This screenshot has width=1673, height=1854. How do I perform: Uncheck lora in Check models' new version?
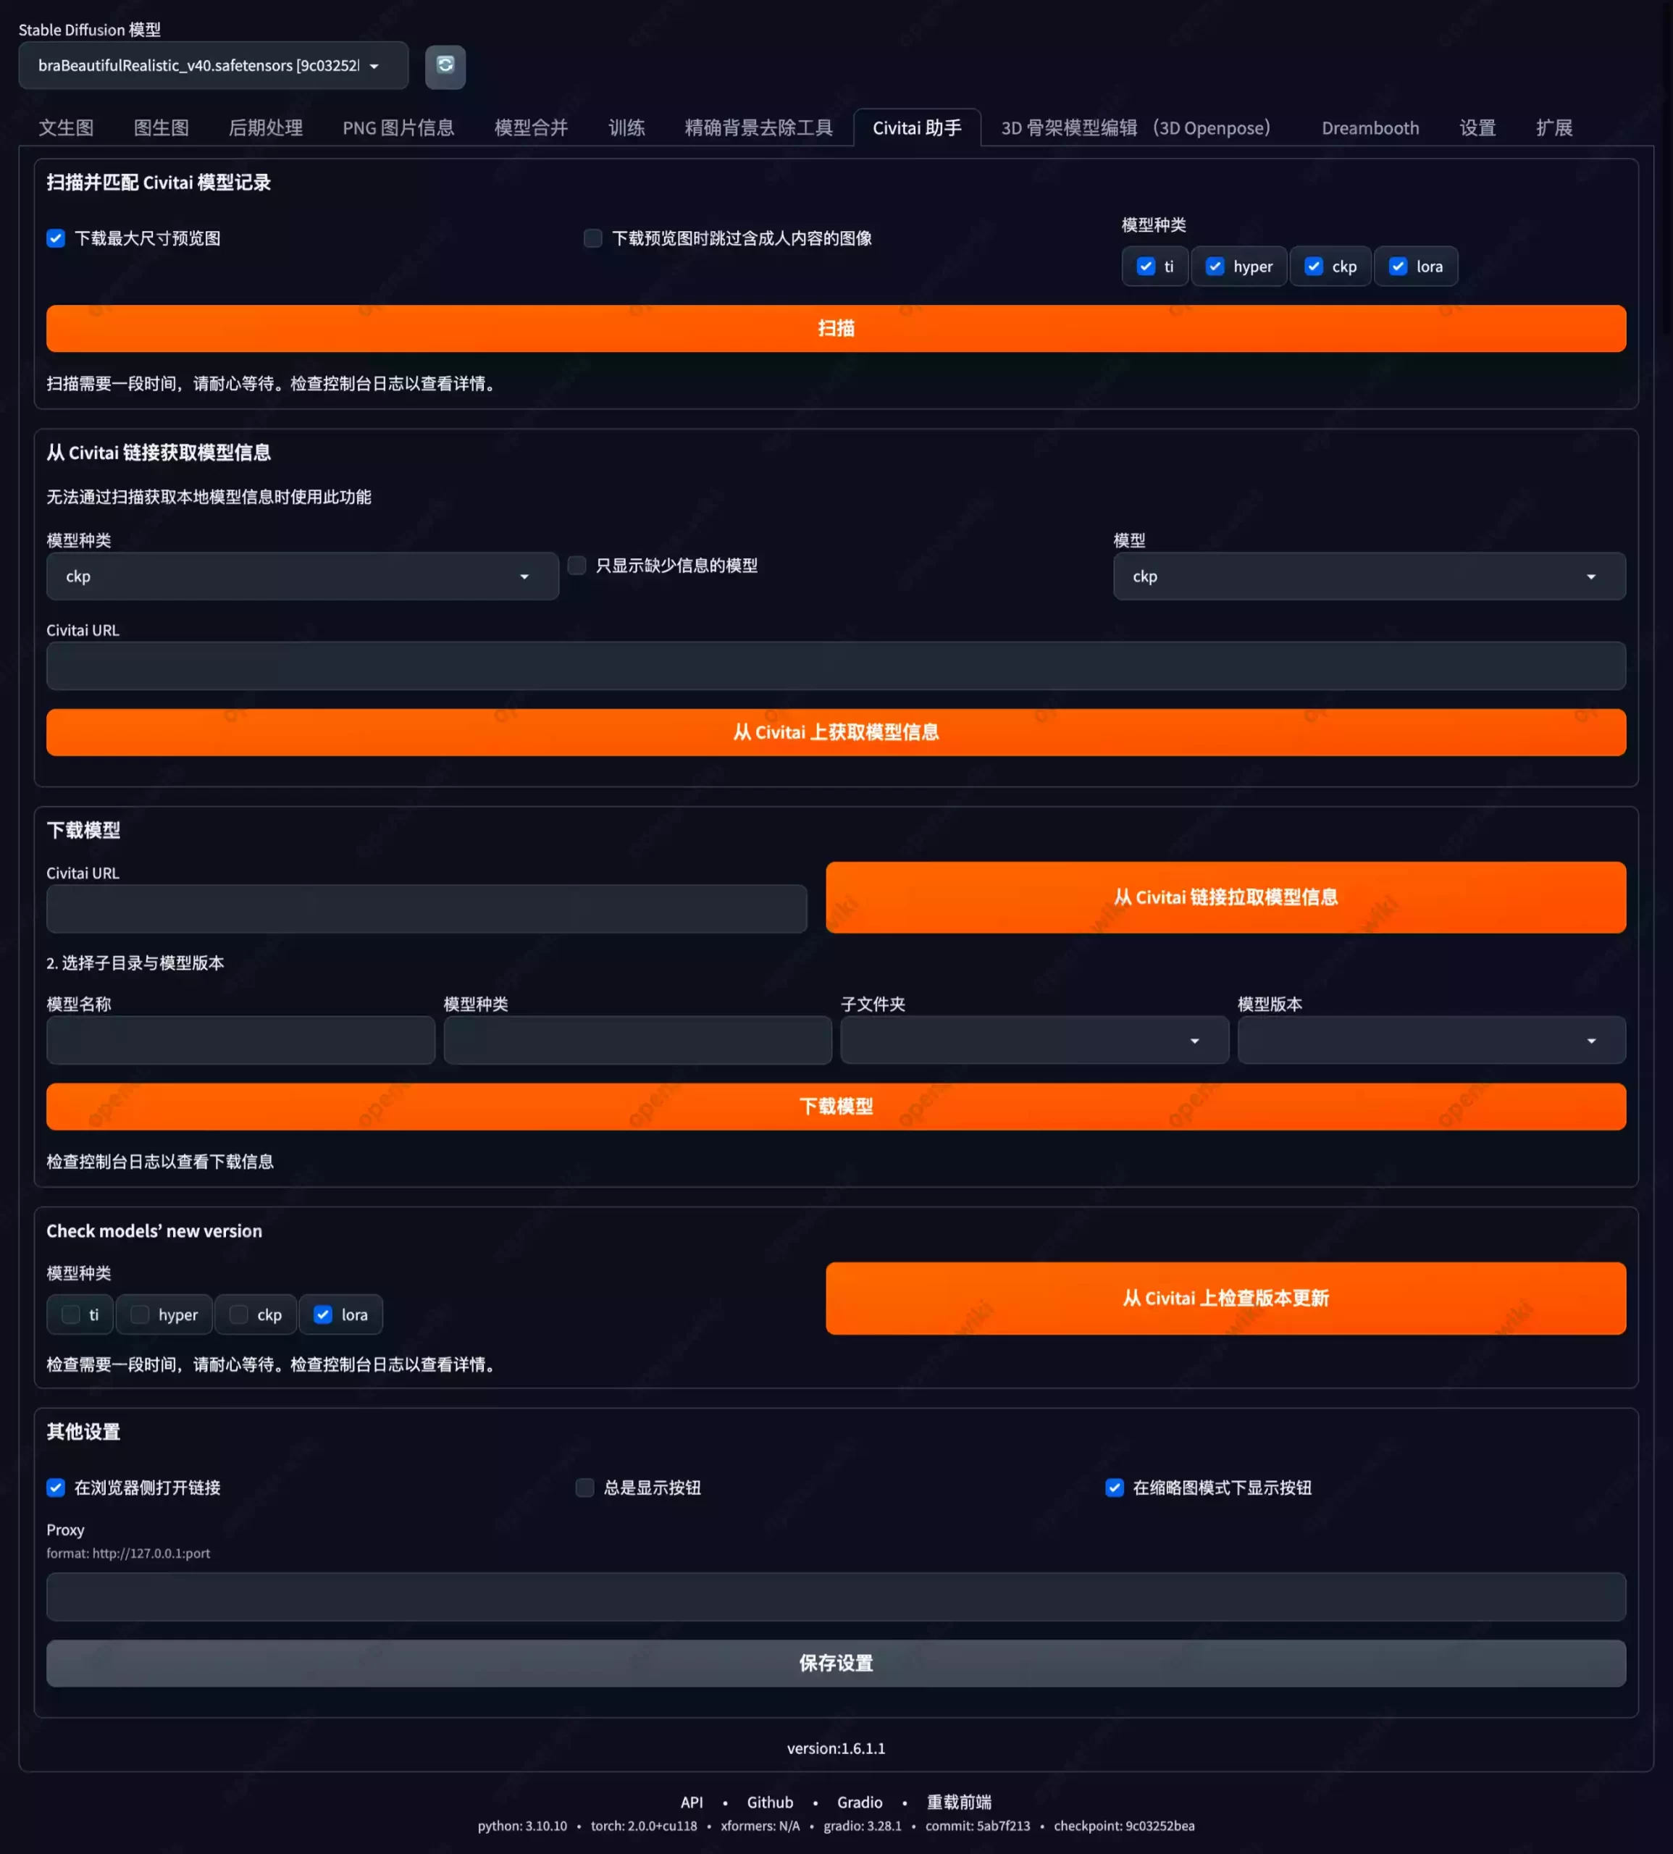pyautogui.click(x=323, y=1314)
